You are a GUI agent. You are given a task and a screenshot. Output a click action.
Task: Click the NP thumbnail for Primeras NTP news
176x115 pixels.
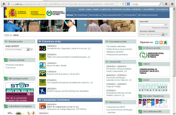click(x=43, y=74)
